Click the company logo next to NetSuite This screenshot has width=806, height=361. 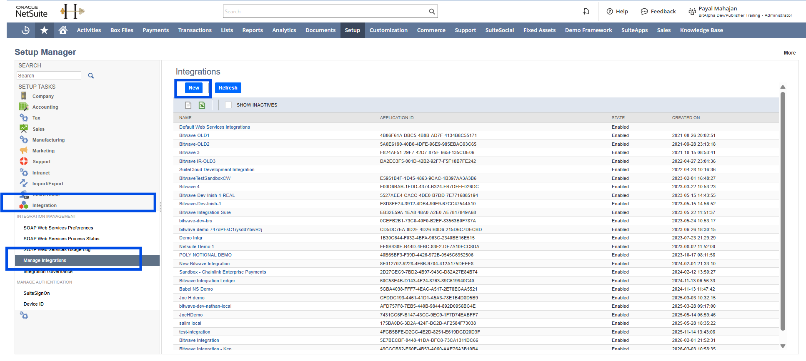coord(73,11)
